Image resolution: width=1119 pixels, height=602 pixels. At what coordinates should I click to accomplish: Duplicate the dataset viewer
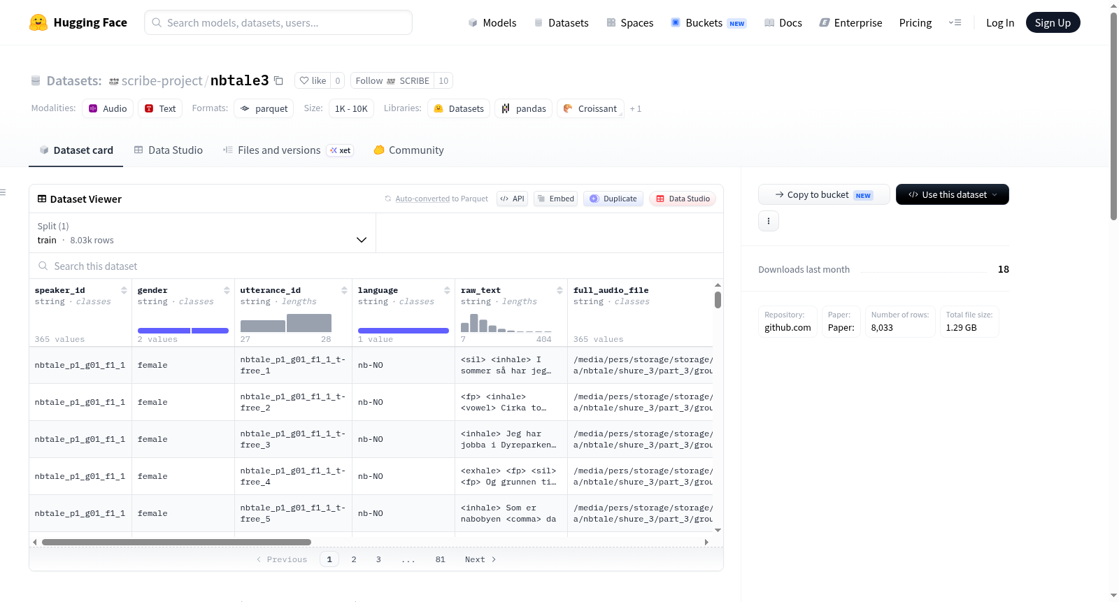click(613, 199)
